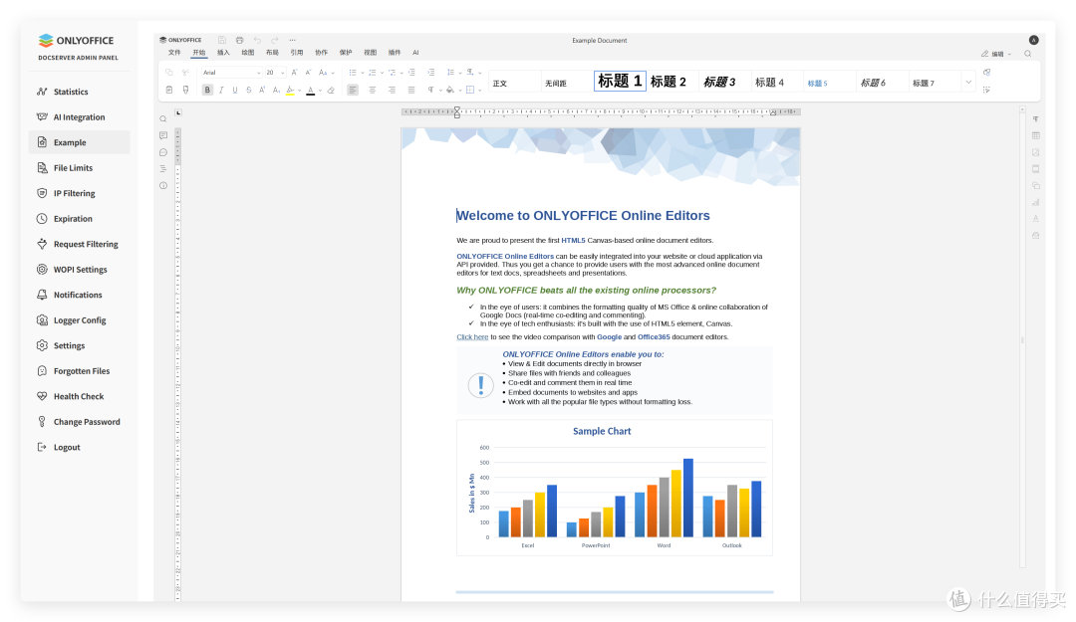Viewport: 1076px width, 622px height.
Task: Open the Find panel in left sidebar
Action: [163, 119]
